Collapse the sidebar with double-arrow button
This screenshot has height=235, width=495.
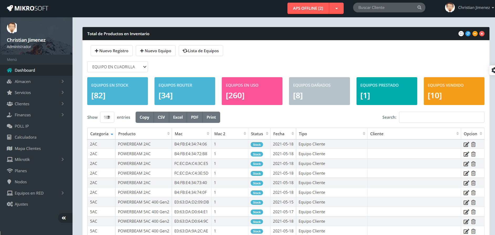pyautogui.click(x=64, y=218)
